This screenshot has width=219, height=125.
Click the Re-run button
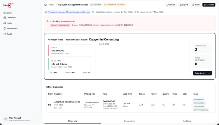(x=171, y=5)
